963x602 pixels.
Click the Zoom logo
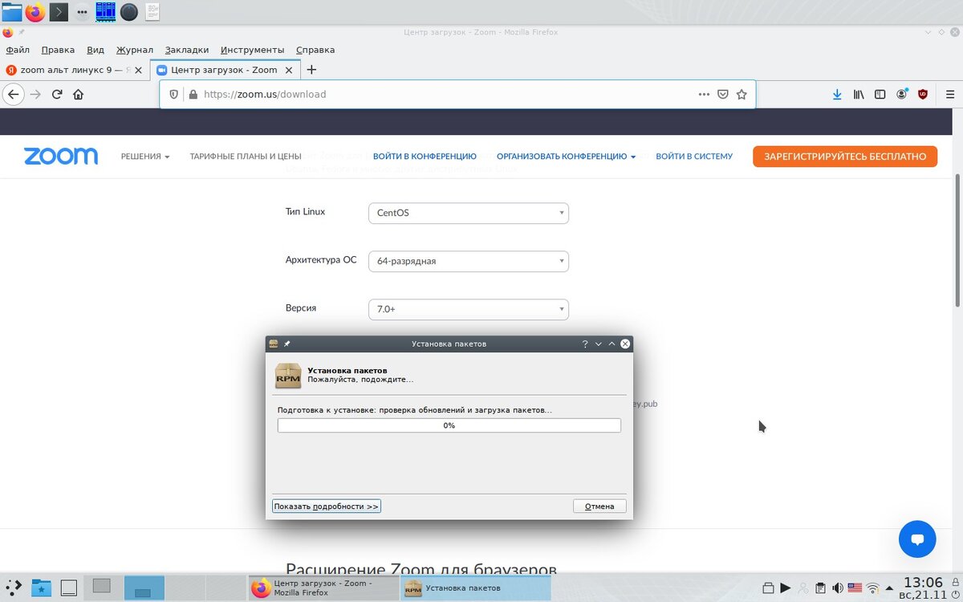tap(61, 157)
